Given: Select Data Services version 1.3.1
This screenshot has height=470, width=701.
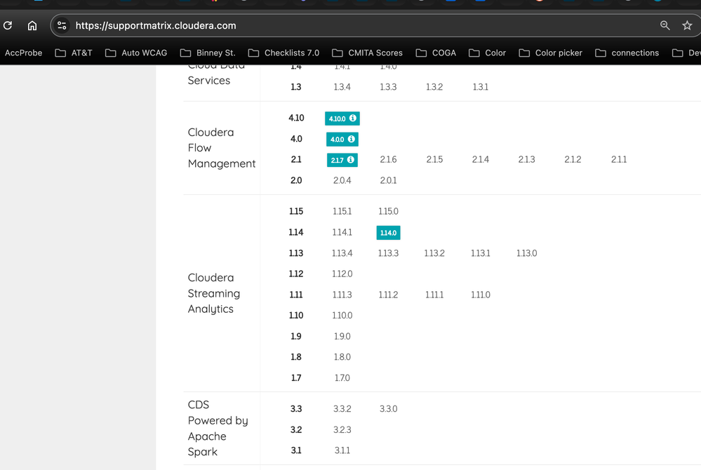Looking at the screenshot, I should (480, 87).
